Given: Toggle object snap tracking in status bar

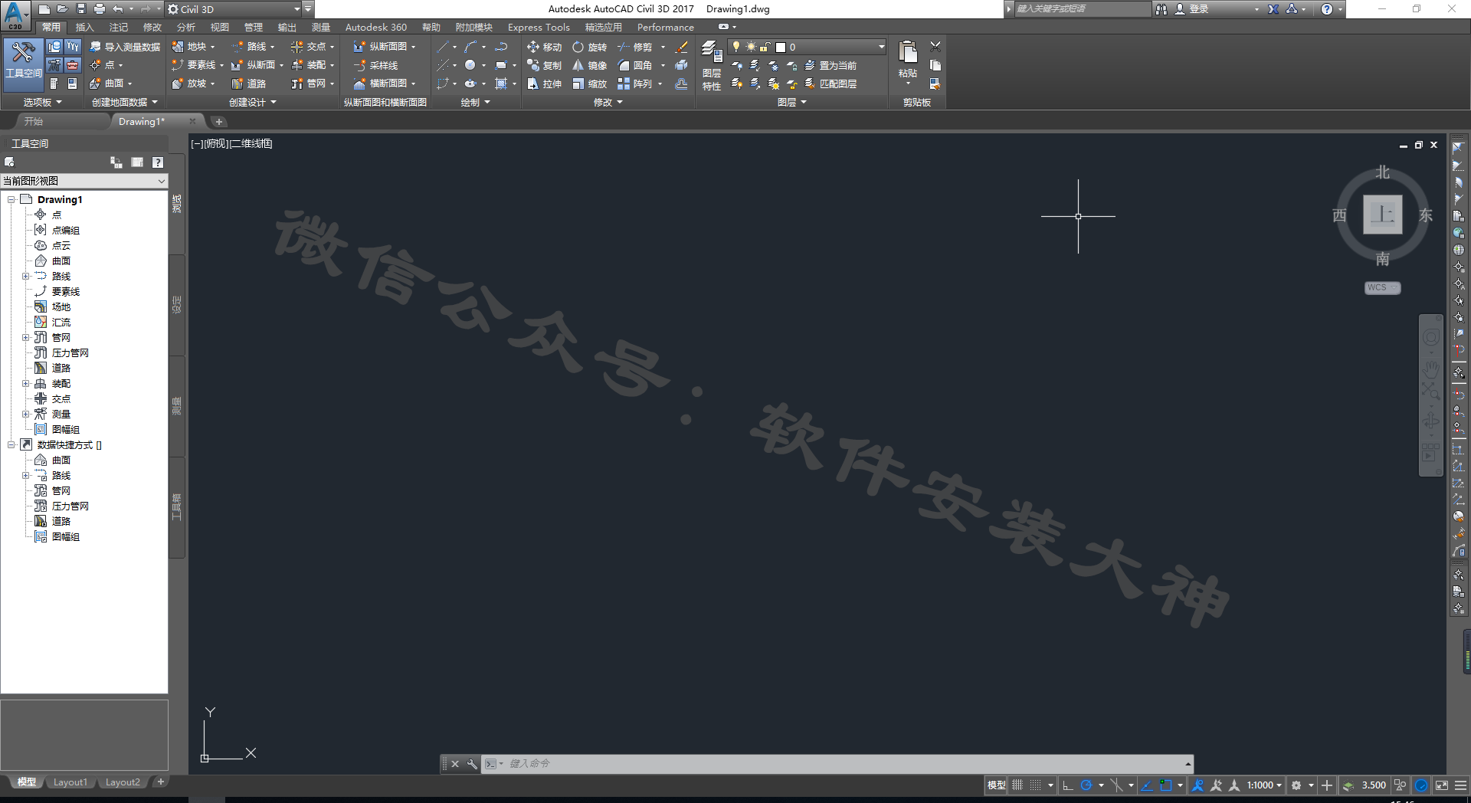Looking at the screenshot, I should click(x=1147, y=785).
